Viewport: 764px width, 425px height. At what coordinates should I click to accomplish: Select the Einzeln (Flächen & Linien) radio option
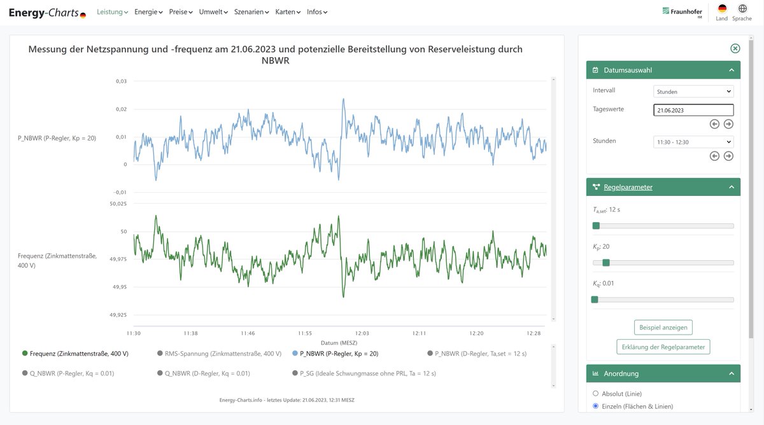[596, 406]
